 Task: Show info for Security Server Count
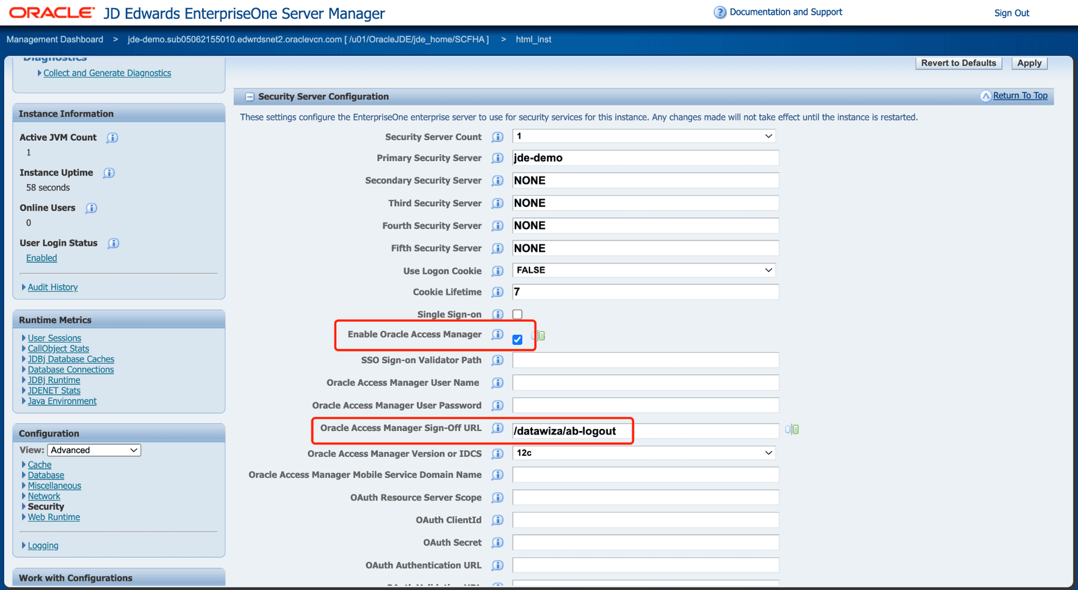pyautogui.click(x=497, y=137)
